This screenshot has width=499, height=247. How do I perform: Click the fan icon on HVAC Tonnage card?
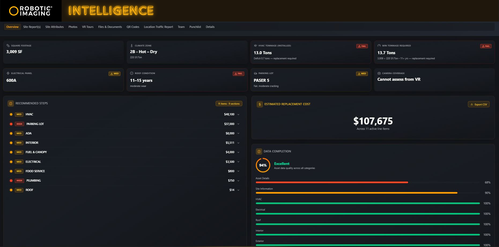256,46
